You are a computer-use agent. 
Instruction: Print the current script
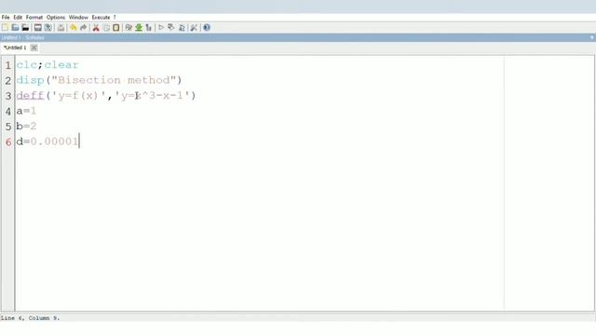point(61,28)
